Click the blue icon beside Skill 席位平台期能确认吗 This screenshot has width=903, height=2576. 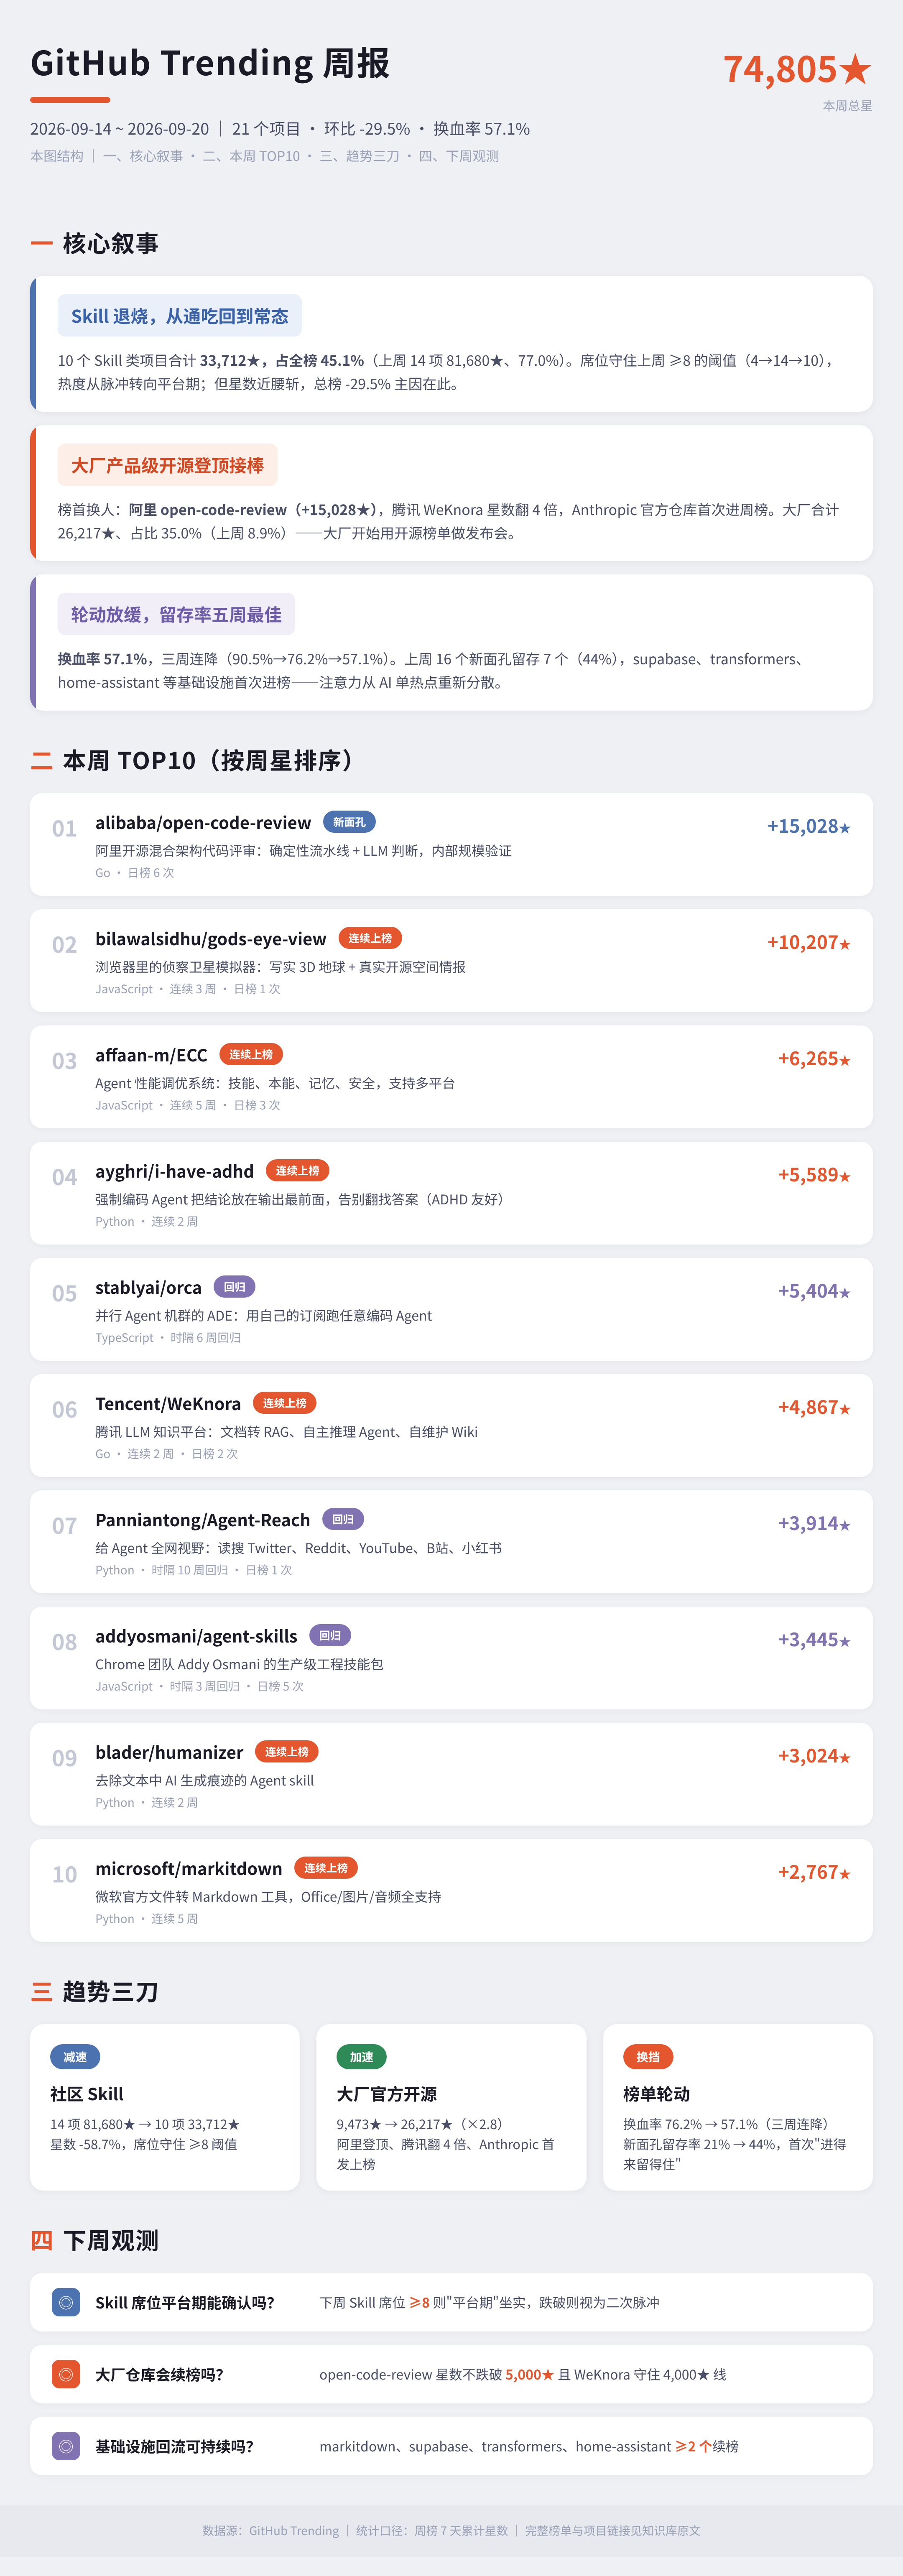click(66, 2302)
